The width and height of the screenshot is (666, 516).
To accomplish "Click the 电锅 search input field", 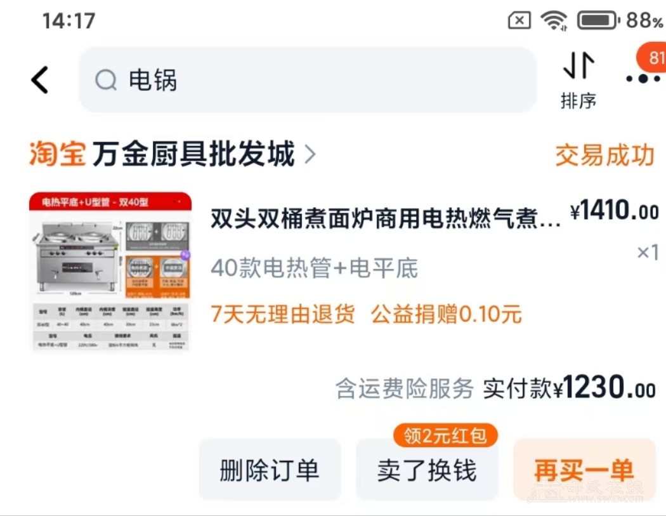I will (308, 80).
